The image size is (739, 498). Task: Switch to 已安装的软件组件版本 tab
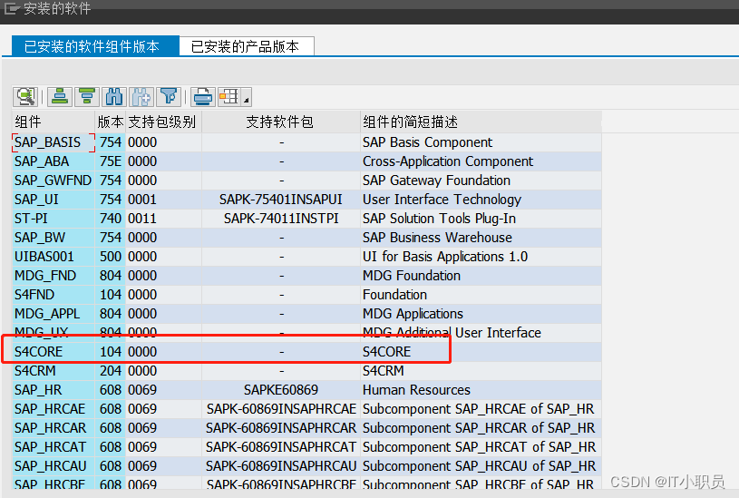[x=95, y=46]
